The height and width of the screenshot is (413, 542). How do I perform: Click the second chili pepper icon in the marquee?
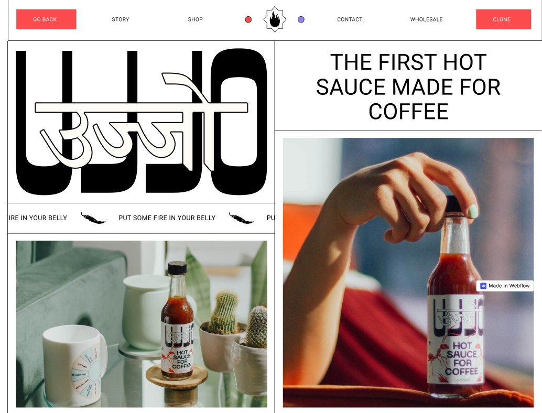click(x=241, y=218)
